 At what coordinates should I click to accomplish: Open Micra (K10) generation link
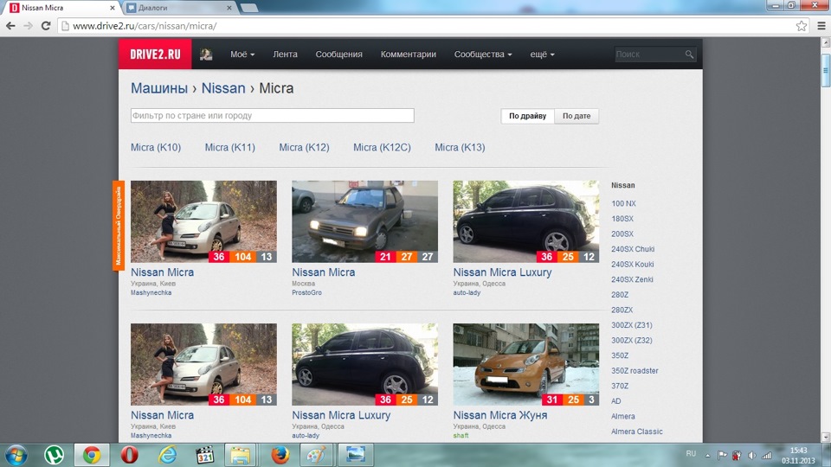coord(156,147)
